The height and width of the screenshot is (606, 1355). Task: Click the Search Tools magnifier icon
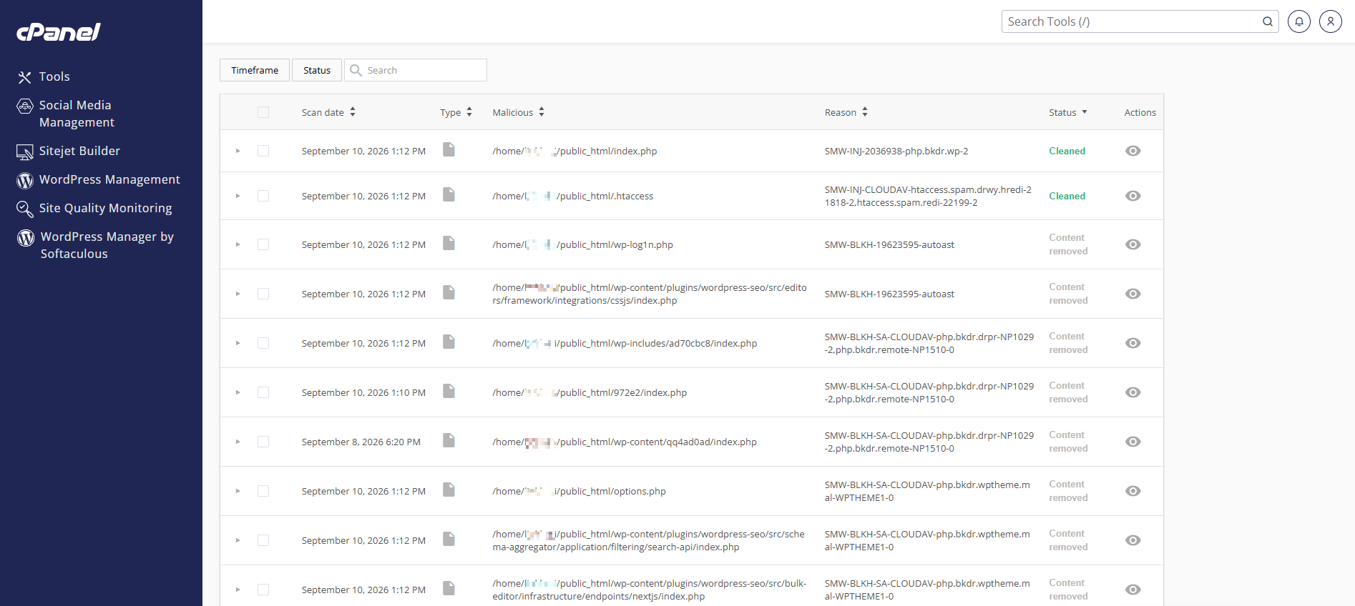[1268, 21]
